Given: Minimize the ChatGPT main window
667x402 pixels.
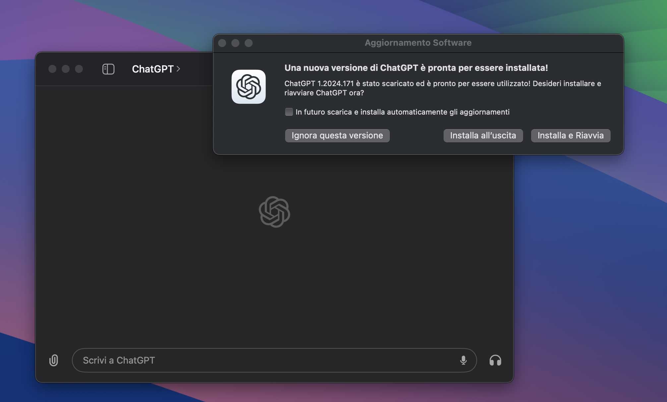Looking at the screenshot, I should tap(66, 69).
